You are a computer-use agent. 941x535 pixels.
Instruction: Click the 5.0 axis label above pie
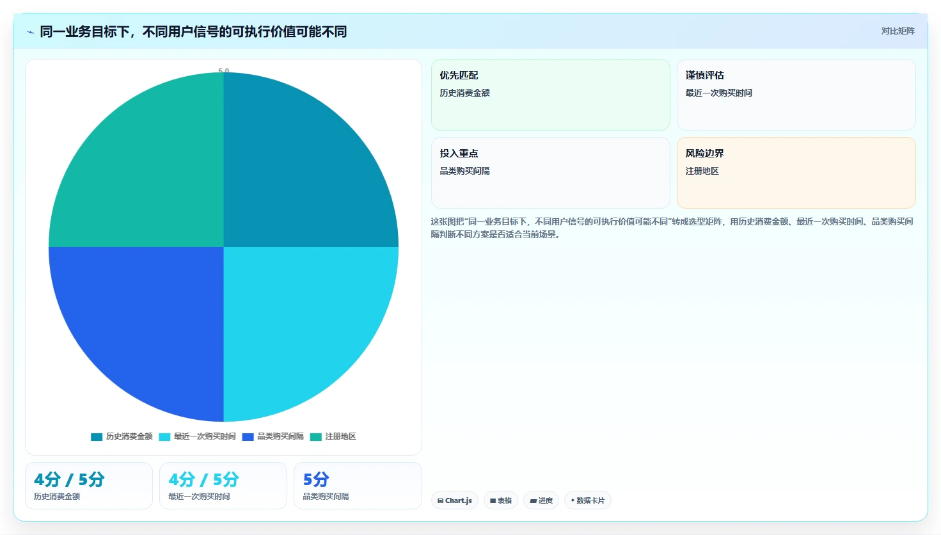click(x=224, y=71)
